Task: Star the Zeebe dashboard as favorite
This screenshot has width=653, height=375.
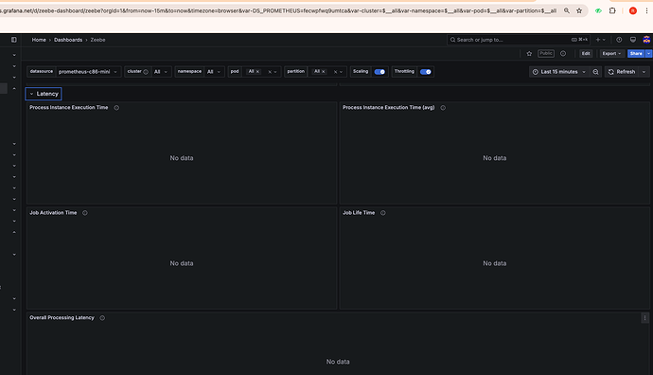Action: [529, 53]
